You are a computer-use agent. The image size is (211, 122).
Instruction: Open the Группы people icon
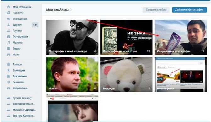point(9,30)
